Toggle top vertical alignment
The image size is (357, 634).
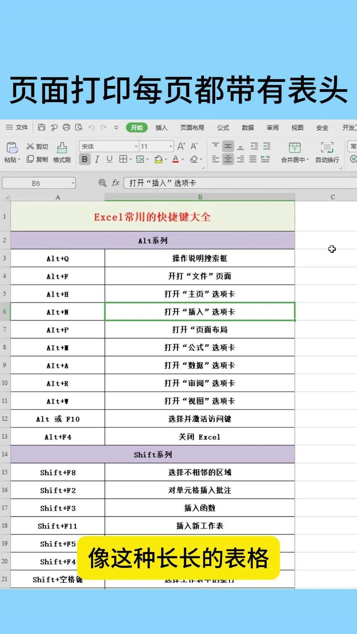(x=216, y=145)
